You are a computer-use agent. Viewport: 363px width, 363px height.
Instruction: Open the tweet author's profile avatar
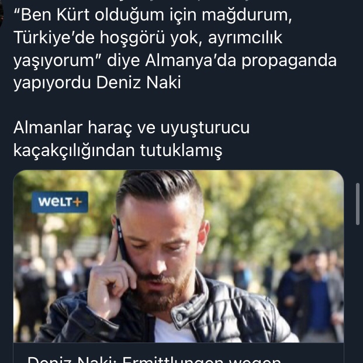click(x=1, y=14)
